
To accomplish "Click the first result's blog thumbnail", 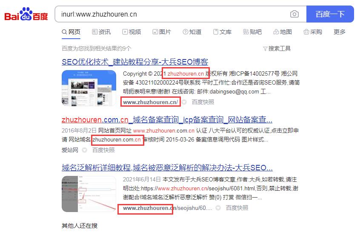I will point(89,88).
